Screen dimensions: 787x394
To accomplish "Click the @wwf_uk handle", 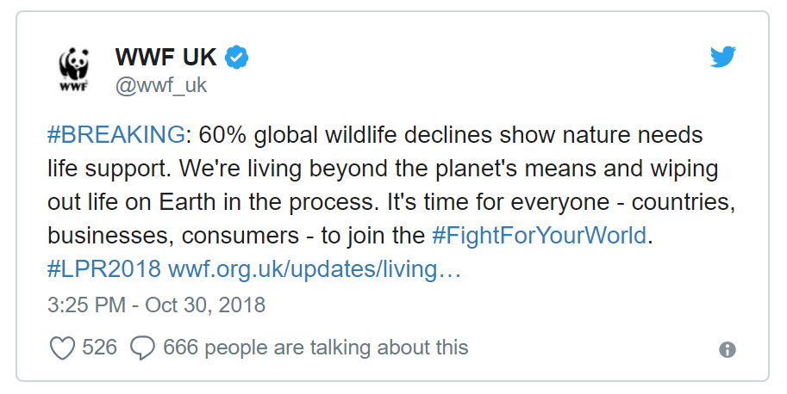I will click(160, 86).
